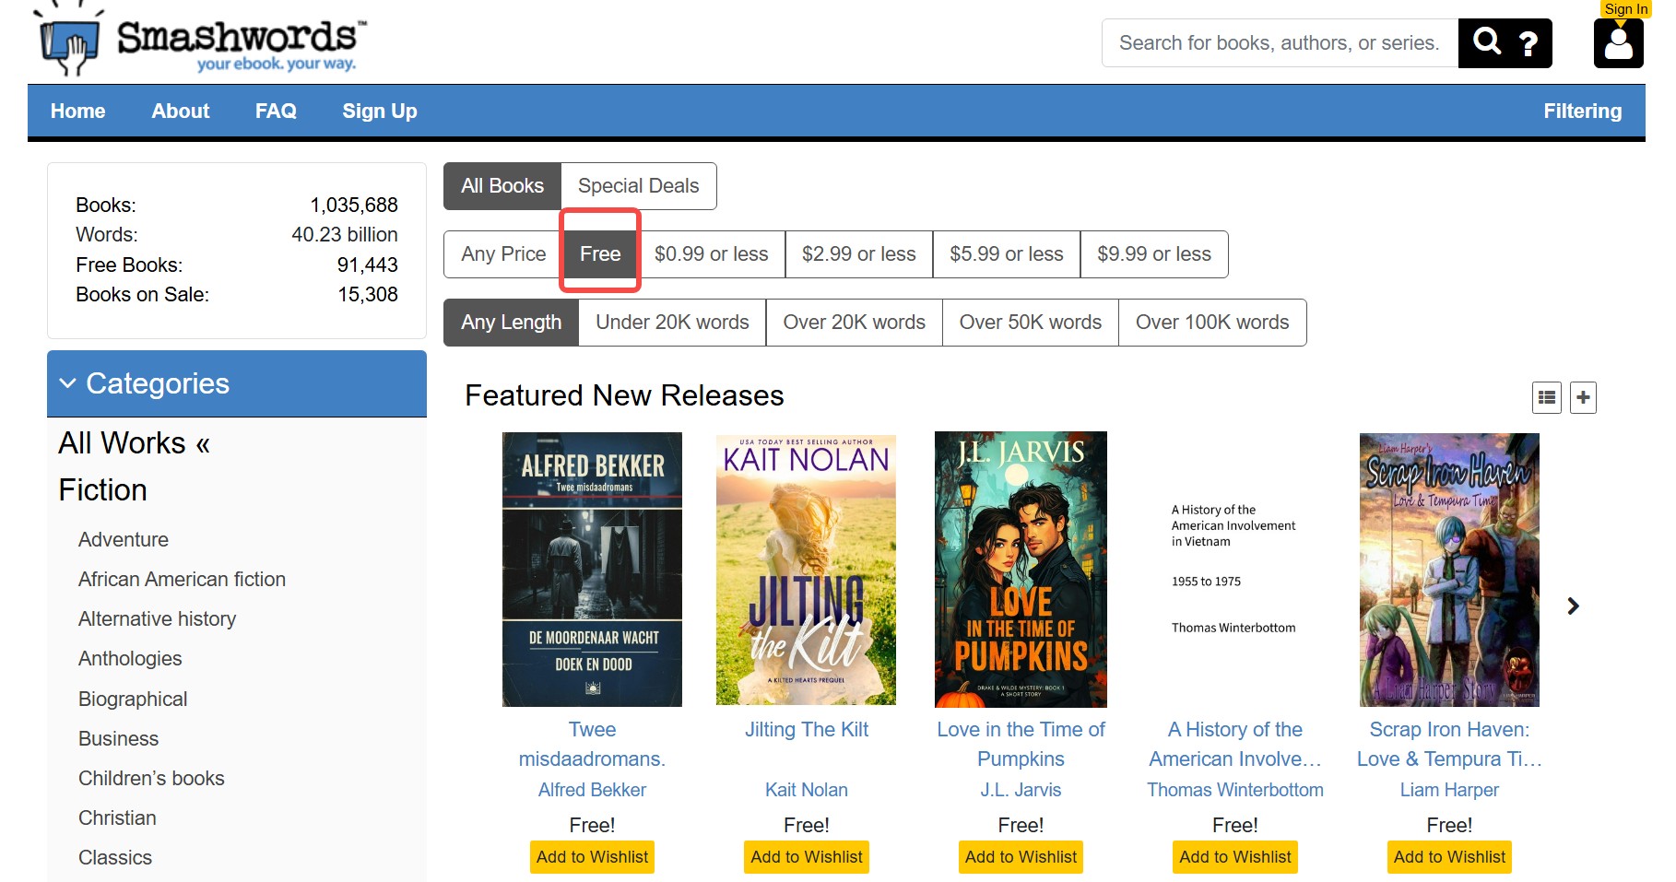Open author page for Kait Nolan
The image size is (1676, 882).
click(806, 789)
